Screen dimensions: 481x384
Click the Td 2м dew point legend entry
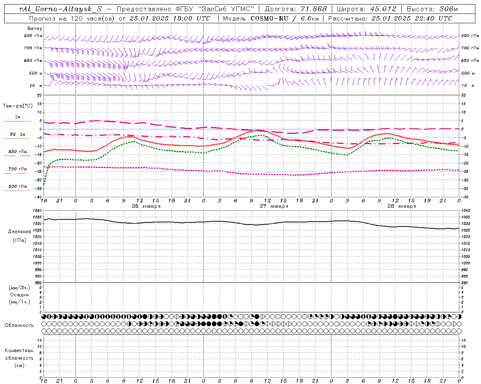tap(17, 134)
